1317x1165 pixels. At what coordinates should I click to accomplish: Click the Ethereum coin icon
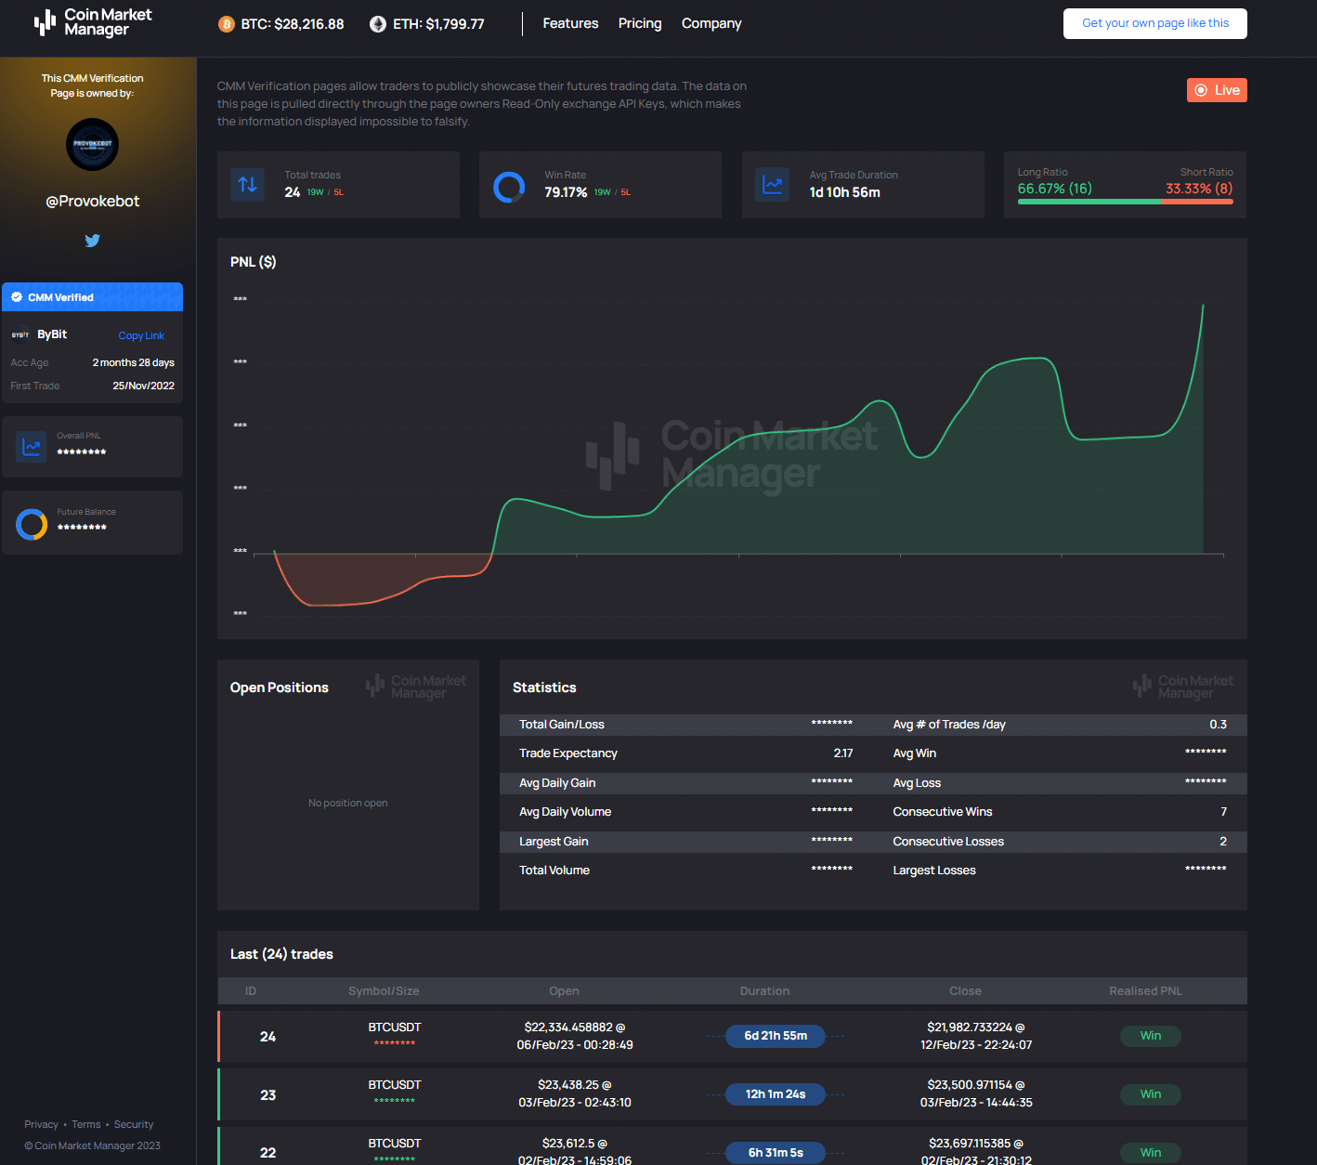(378, 24)
